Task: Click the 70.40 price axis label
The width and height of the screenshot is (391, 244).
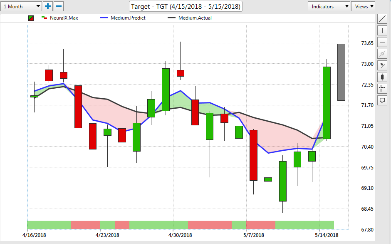Action: pos(367,147)
